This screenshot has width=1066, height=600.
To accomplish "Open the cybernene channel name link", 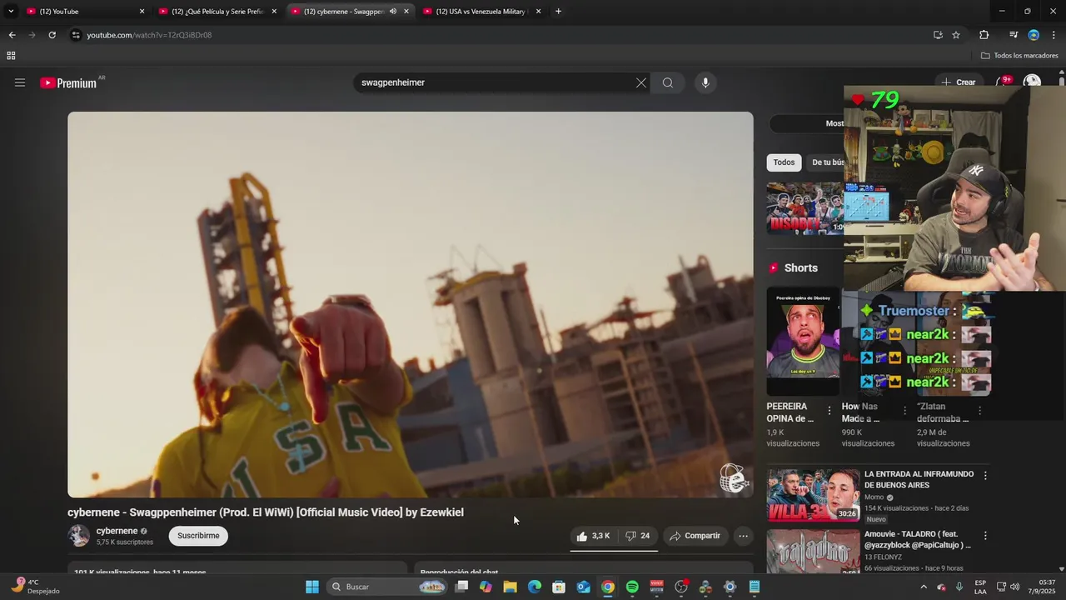I will coord(117,531).
